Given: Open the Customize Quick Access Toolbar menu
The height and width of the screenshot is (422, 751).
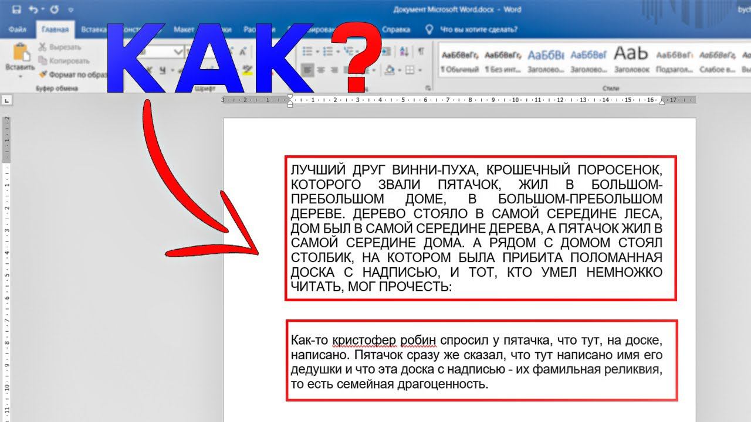Looking at the screenshot, I should coord(71,11).
